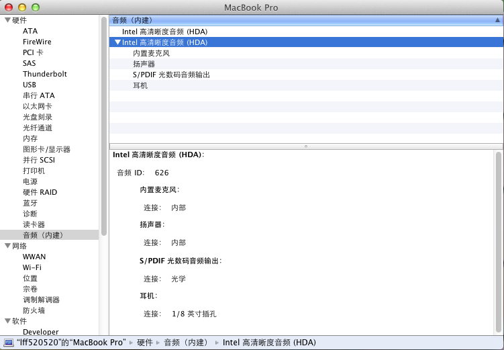Collapse the selected Intel 高清晰度音频 row
Screen dimensions: 504x350
(x=117, y=42)
